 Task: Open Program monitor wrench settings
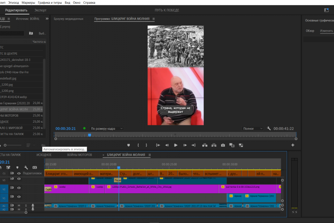pyautogui.click(x=269, y=129)
